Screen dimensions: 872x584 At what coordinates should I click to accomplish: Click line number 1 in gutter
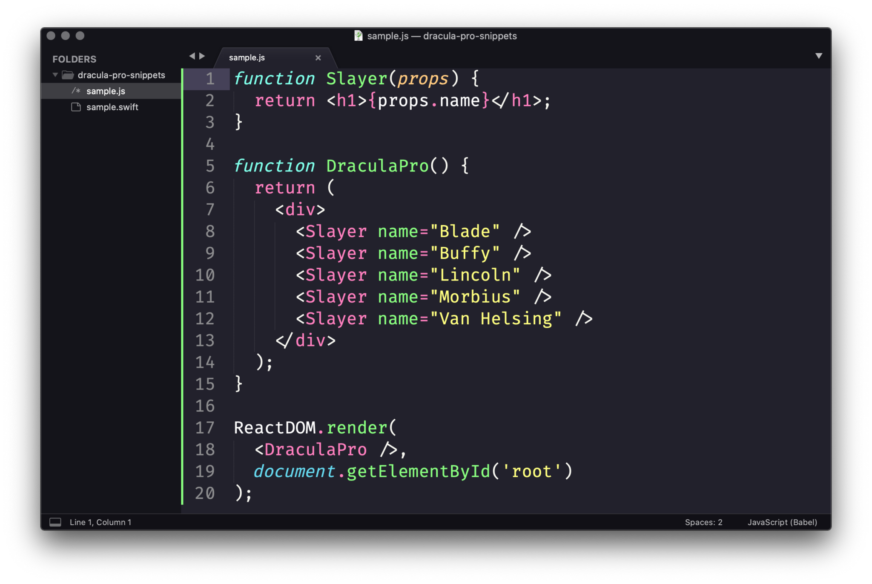click(x=210, y=79)
